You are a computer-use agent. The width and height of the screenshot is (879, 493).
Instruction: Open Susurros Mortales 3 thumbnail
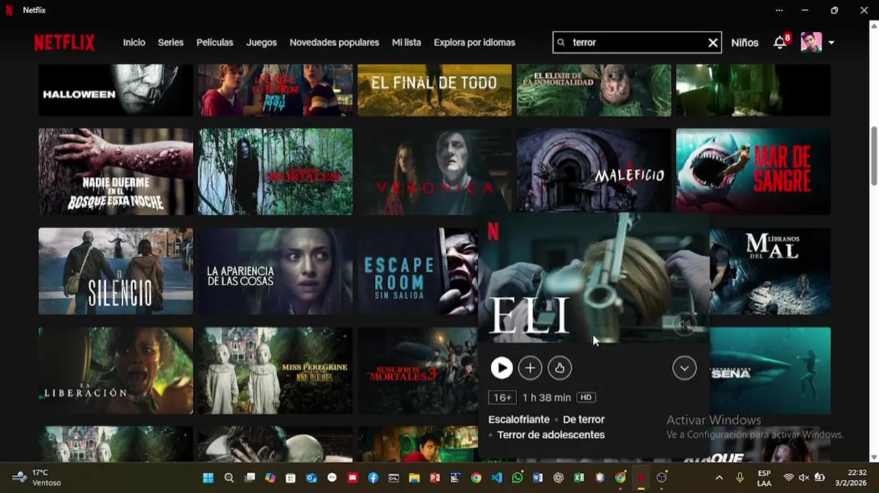418,370
